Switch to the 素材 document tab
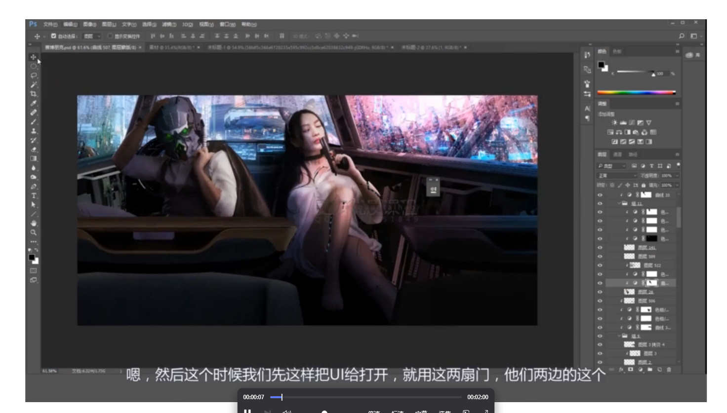 (173, 47)
